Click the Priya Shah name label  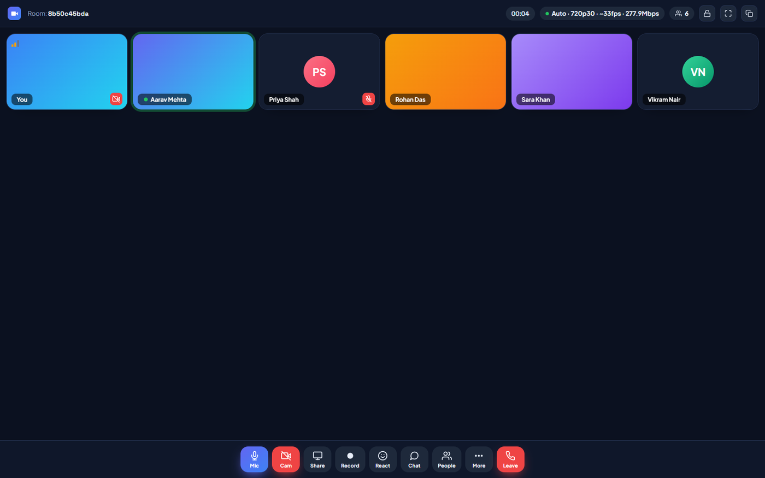coord(284,99)
